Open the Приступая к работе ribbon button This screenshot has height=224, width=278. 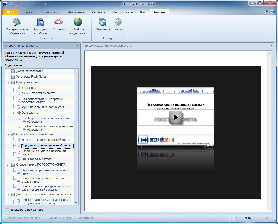40,26
